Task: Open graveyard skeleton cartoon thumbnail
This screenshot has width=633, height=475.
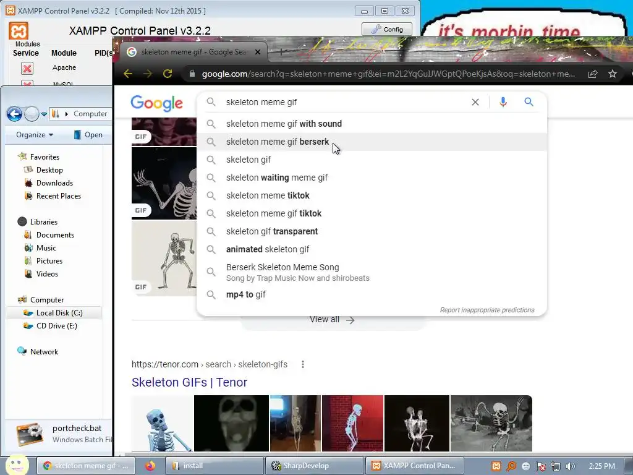Action: 491,423
